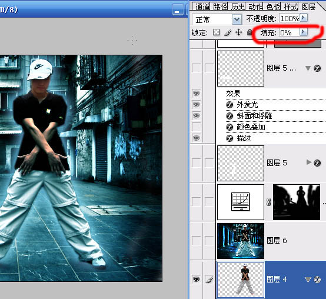Select the 图层 6 layer

tap(271, 241)
